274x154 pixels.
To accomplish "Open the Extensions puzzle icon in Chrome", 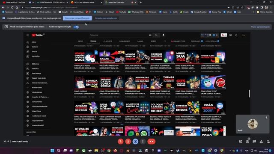I will pyautogui.click(x=257, y=7).
